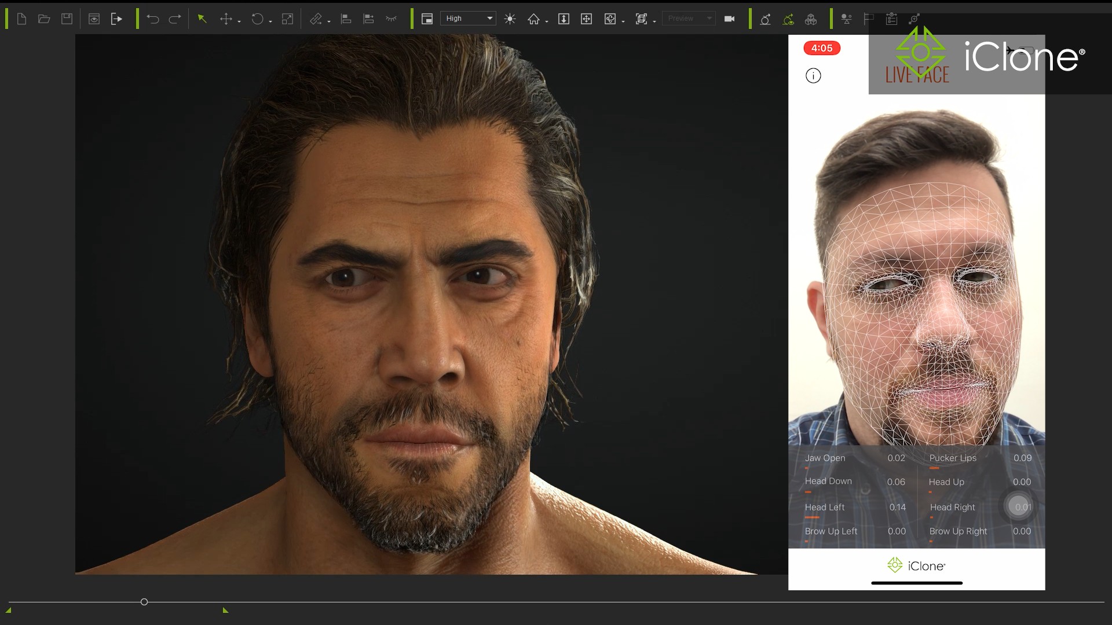This screenshot has height=625, width=1112.
Task: Toggle the green mirror-edit eye icon
Action: point(788,19)
